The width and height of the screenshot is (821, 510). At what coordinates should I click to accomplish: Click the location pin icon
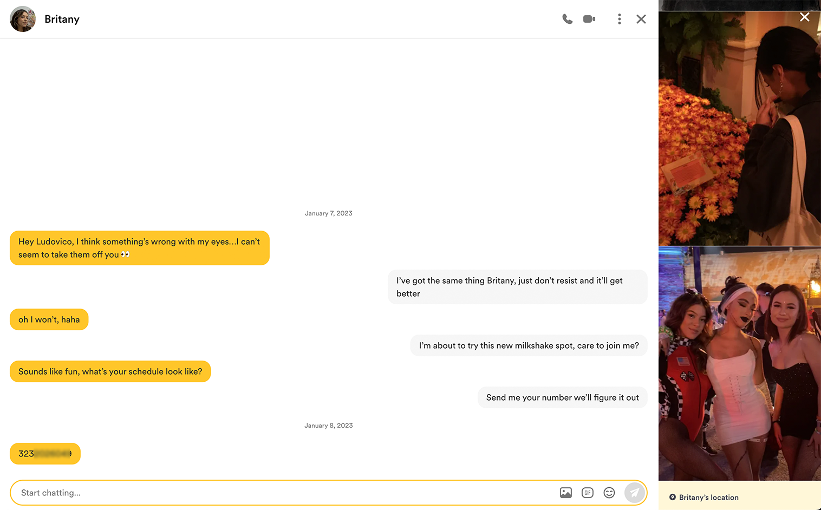click(x=672, y=497)
